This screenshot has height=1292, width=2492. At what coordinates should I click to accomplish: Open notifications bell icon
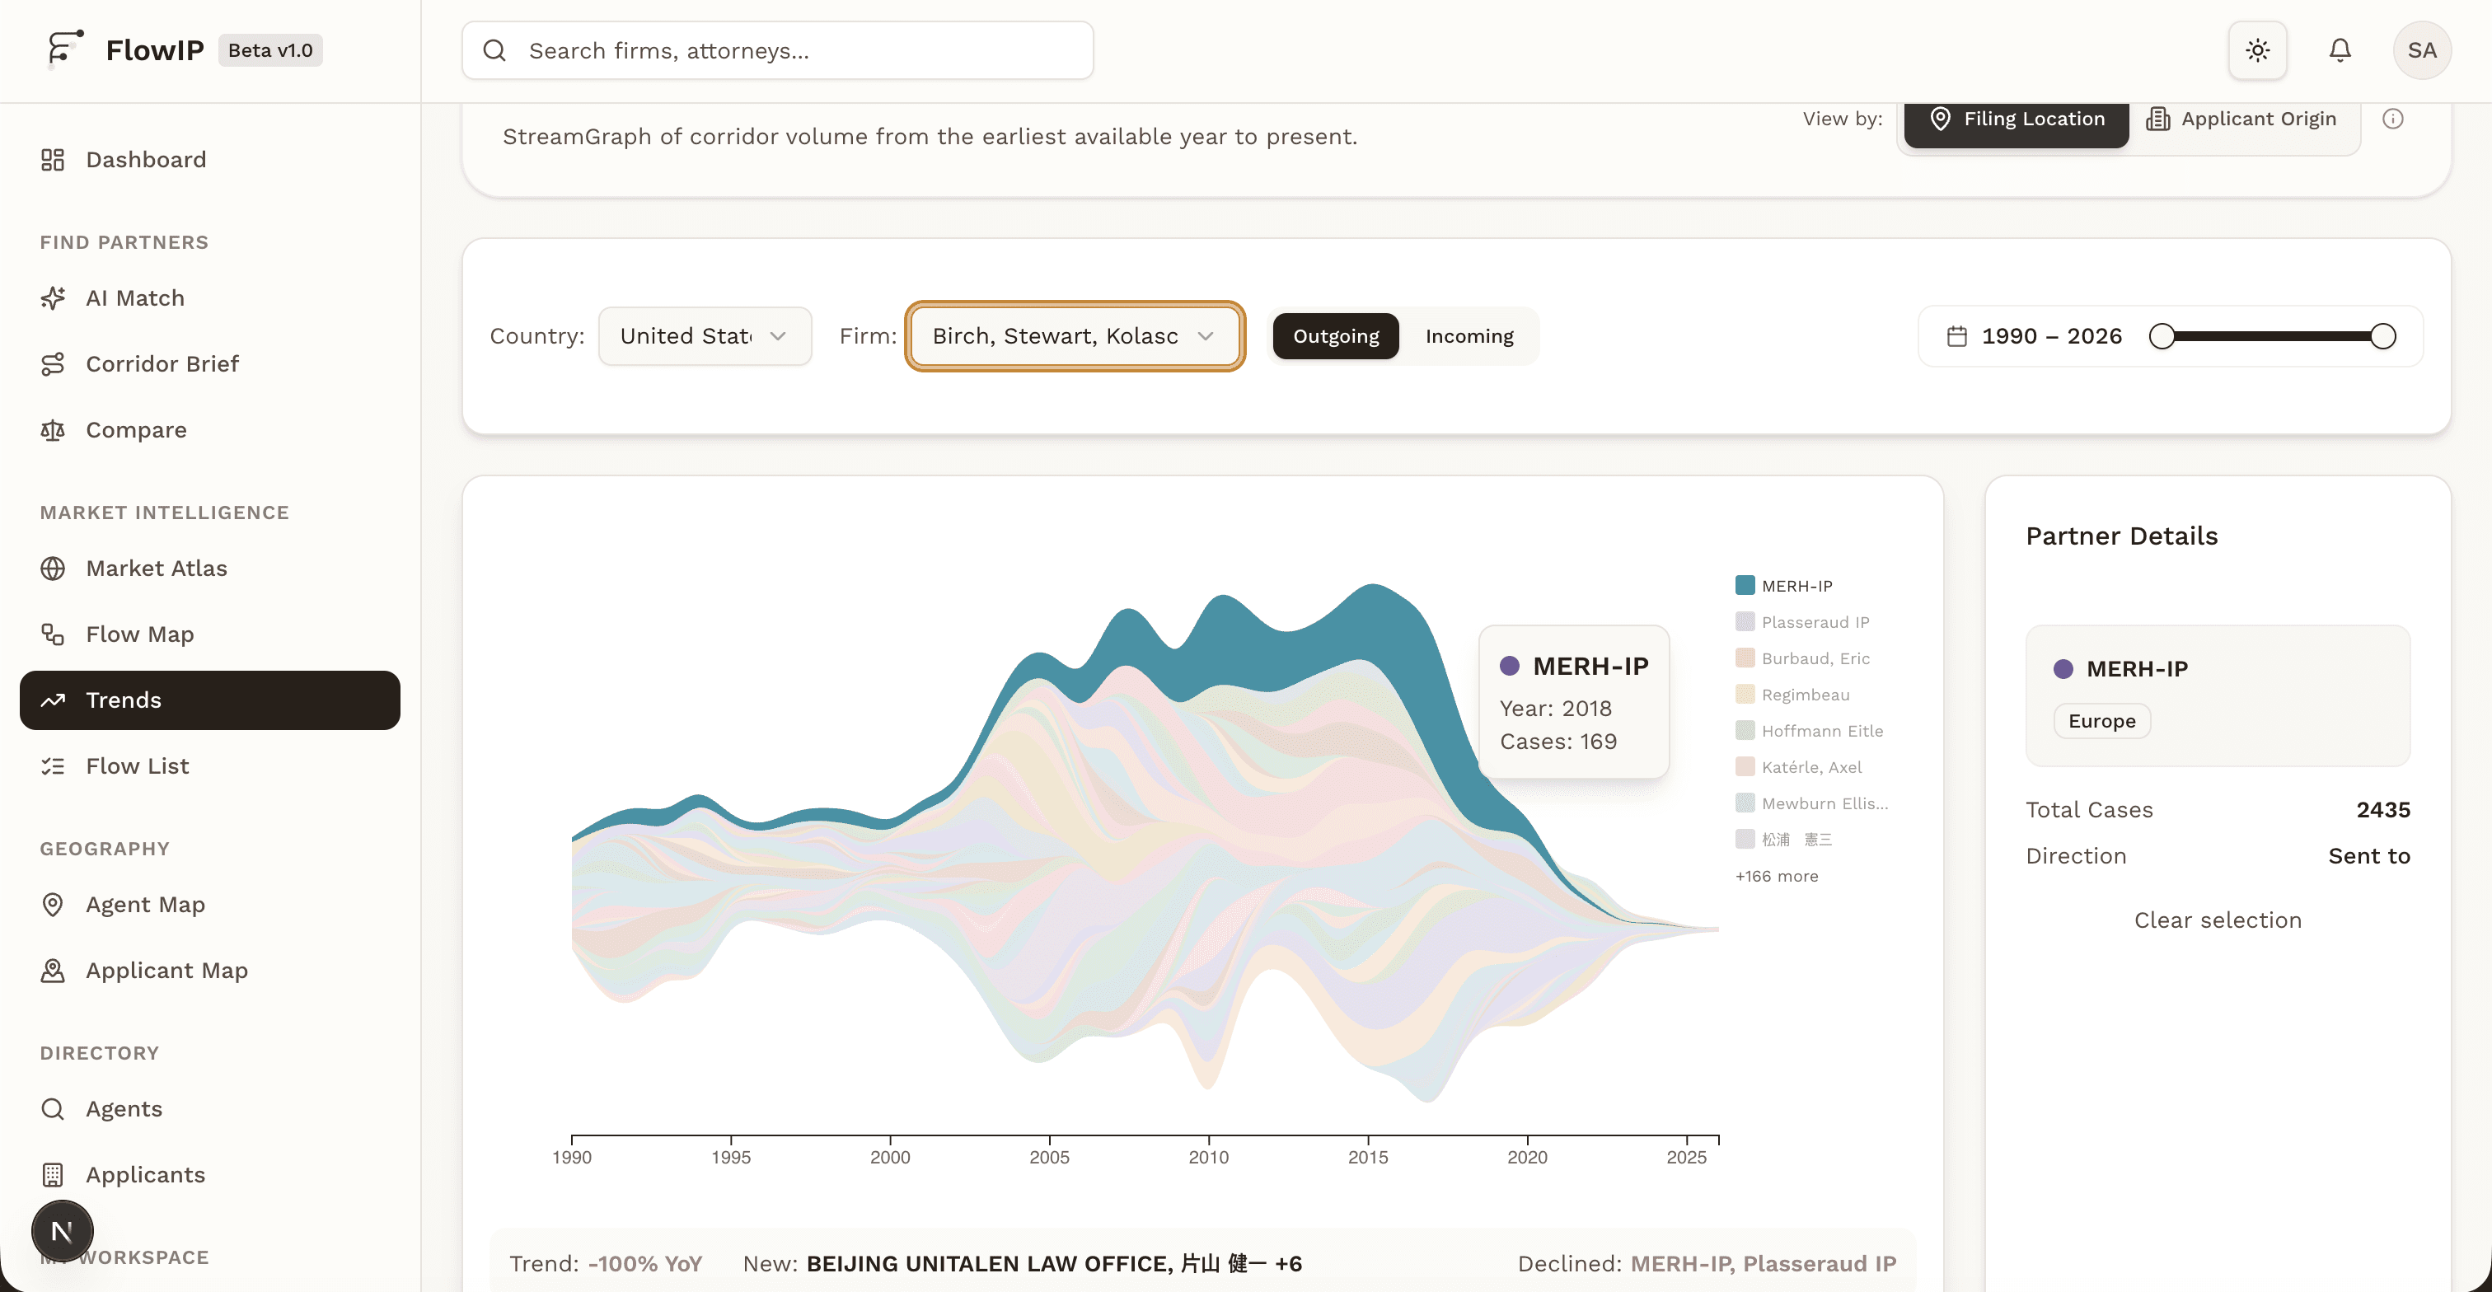pos(2340,50)
